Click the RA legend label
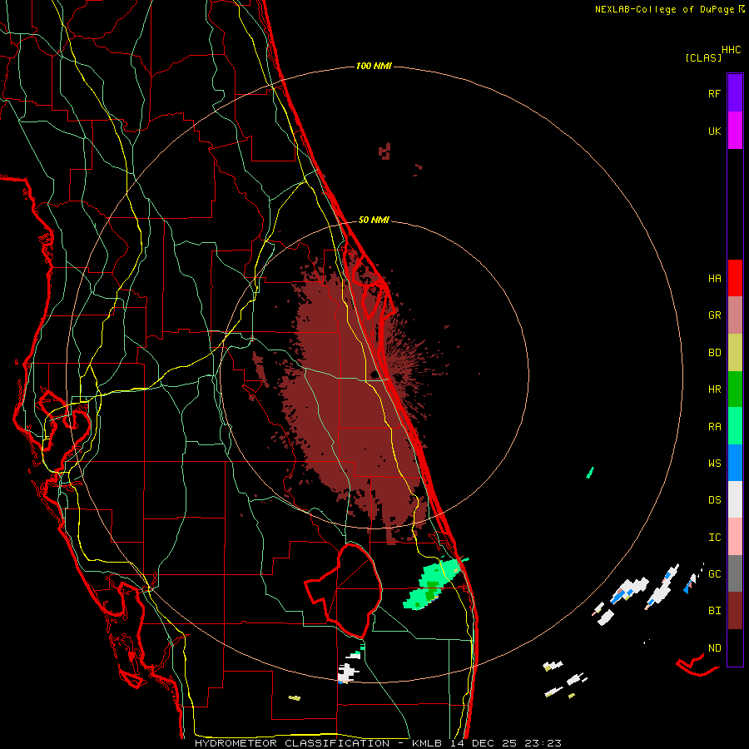The width and height of the screenshot is (749, 749). [x=714, y=427]
